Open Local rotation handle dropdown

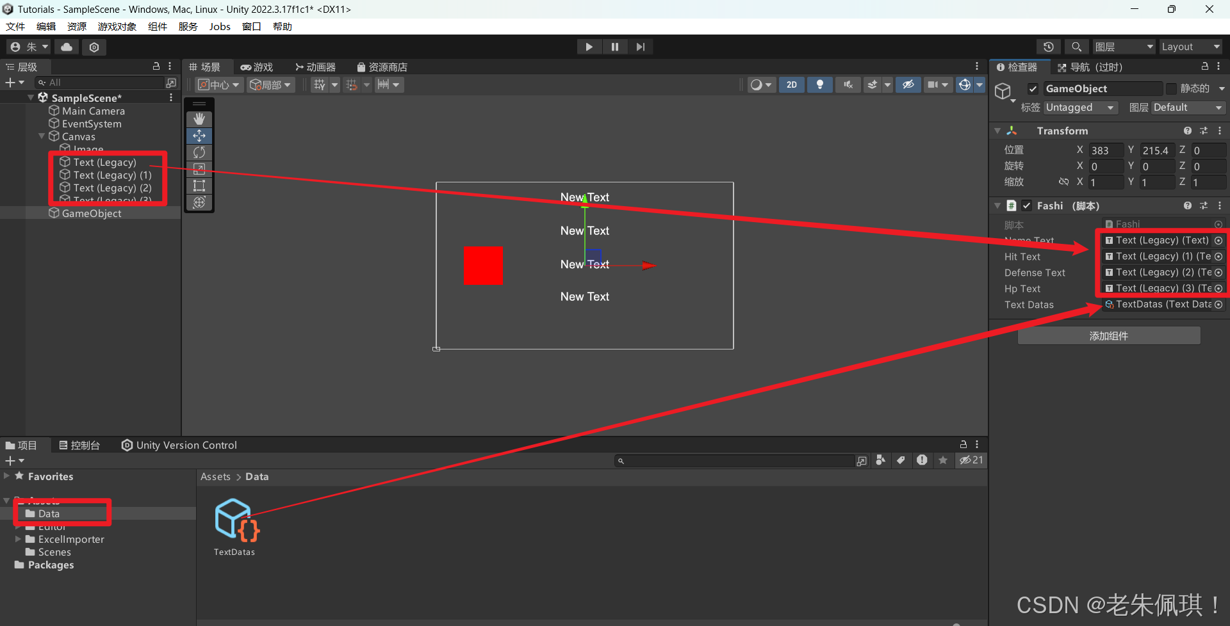(271, 84)
